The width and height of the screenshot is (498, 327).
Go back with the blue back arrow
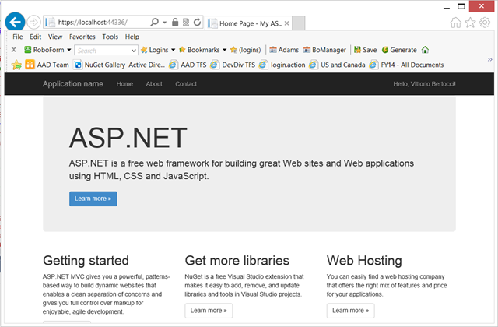15,22
